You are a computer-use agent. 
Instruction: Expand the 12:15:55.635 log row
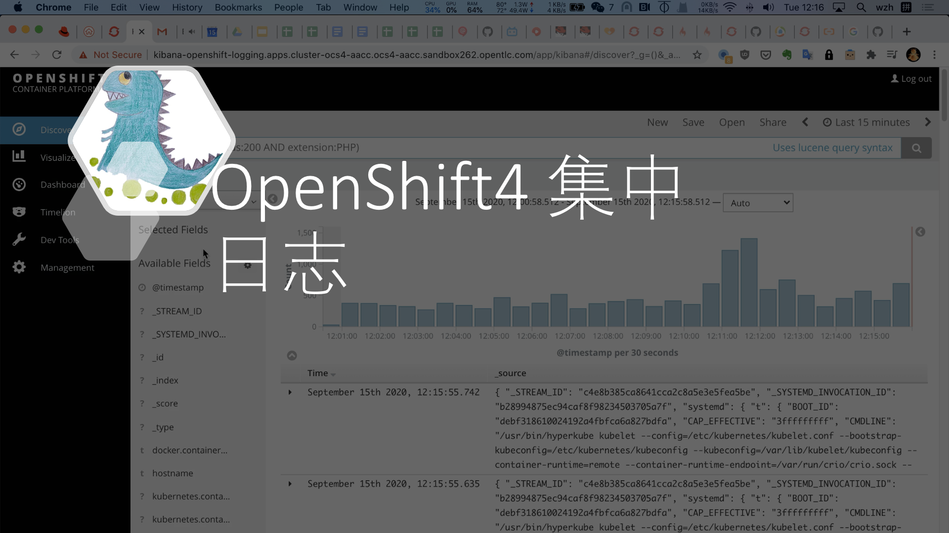[290, 484]
